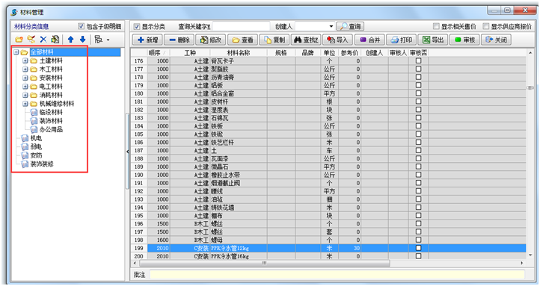Screen dimensions: 540x286
Task: Click 修改 modify button
Action: pyautogui.click(x=210, y=40)
